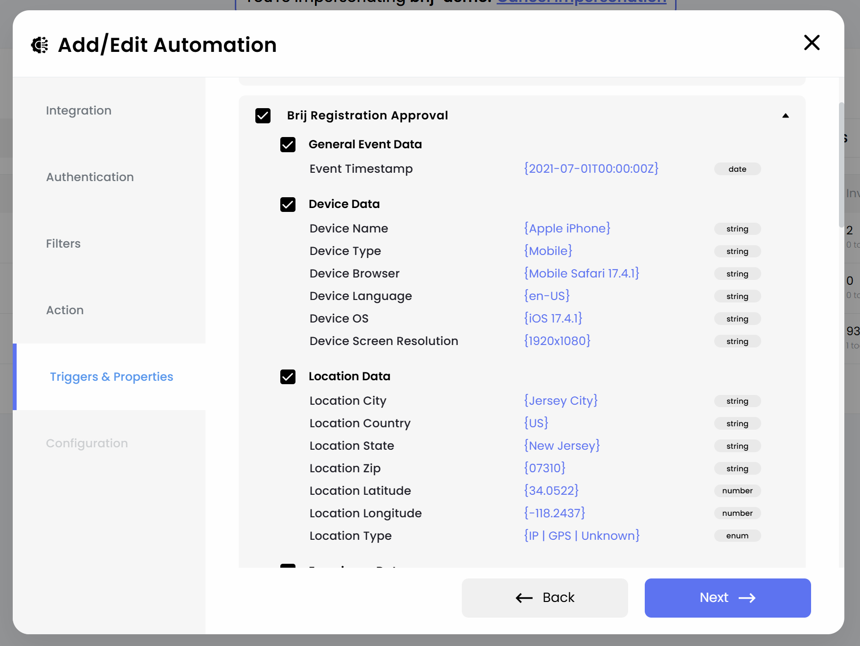860x646 pixels.
Task: Click {Apple iPhone} device name value
Action: pyautogui.click(x=567, y=229)
